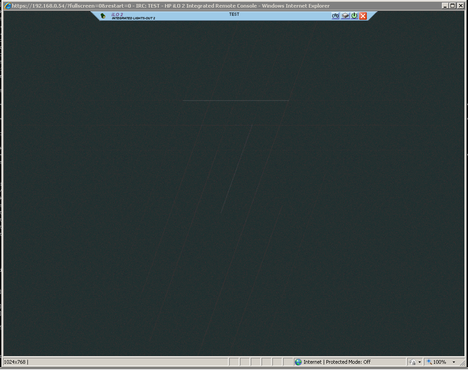The image size is (468, 370).
Task: Click the TEST server name label
Action: coord(234,14)
